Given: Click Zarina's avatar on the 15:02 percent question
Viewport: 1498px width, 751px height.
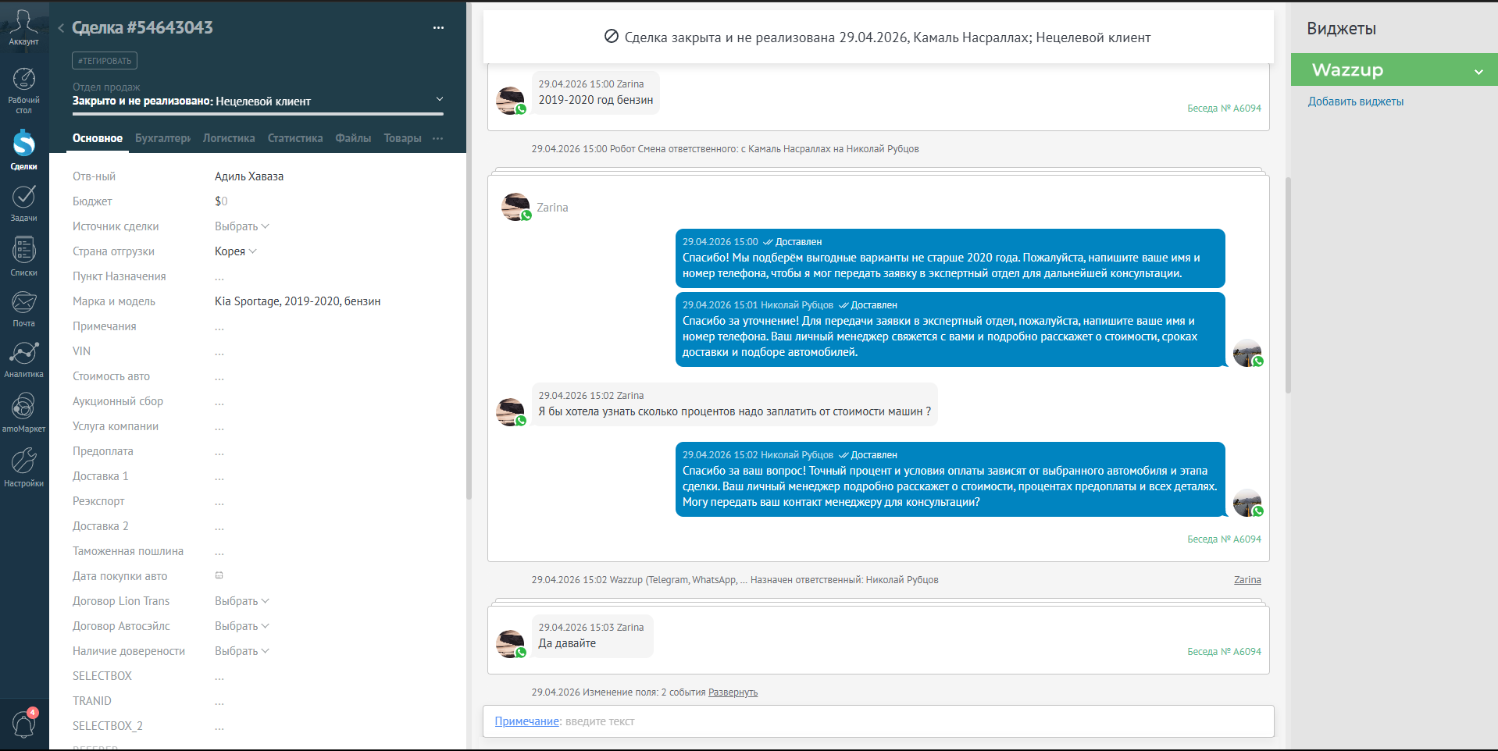Looking at the screenshot, I should [511, 411].
